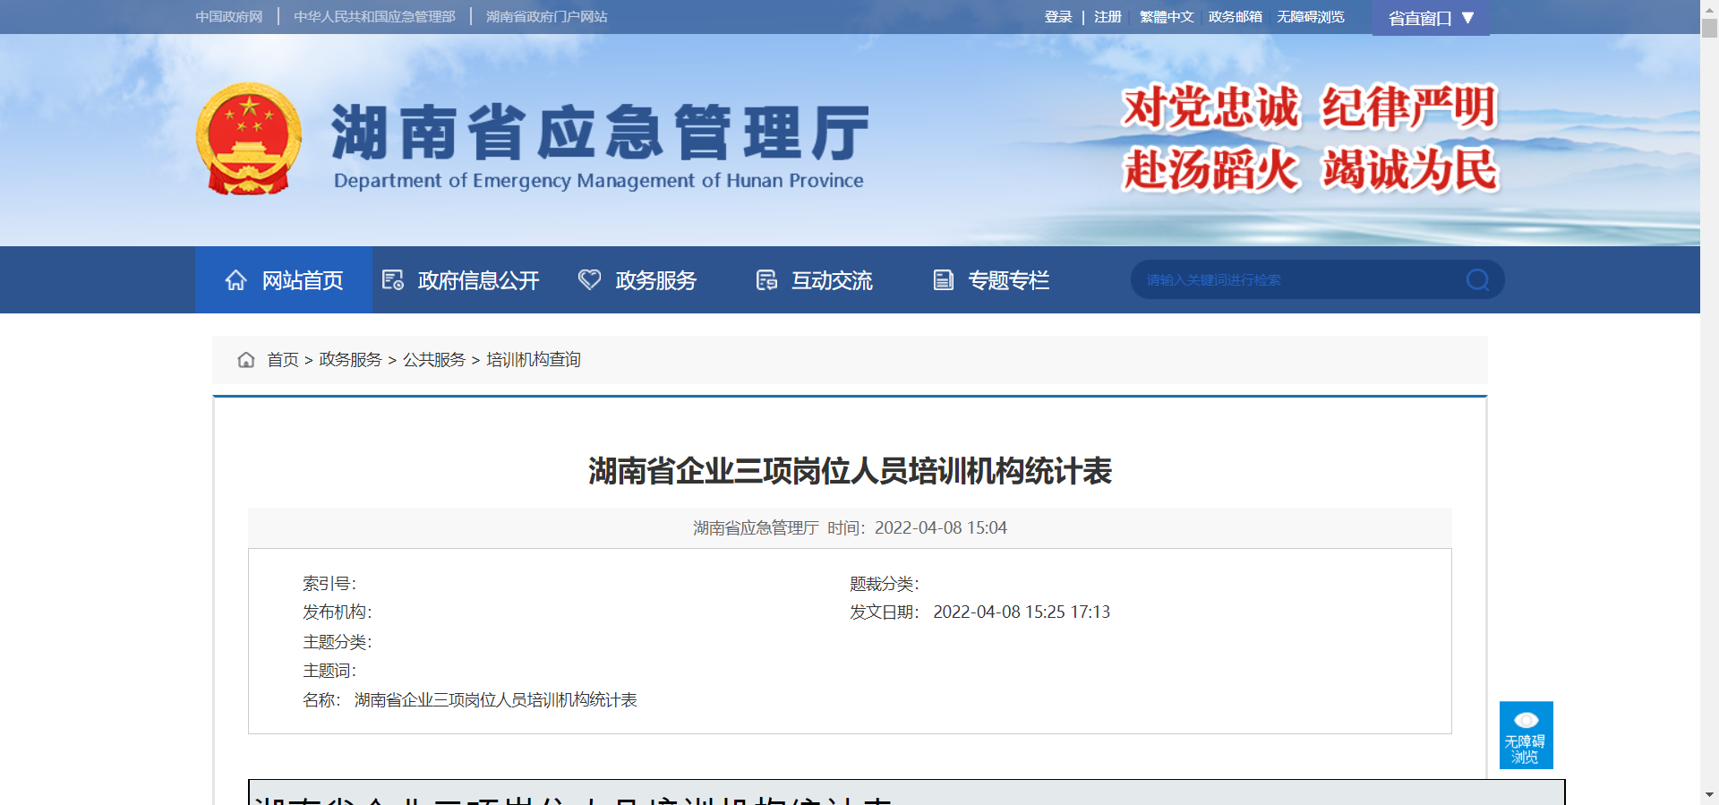Open the 政府信息公开 navigation menu
Viewport: 1719px width, 805px height.
[478, 280]
